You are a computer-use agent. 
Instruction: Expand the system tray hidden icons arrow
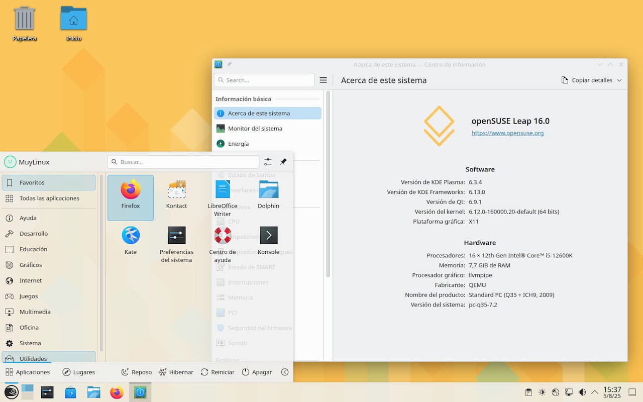click(x=595, y=392)
